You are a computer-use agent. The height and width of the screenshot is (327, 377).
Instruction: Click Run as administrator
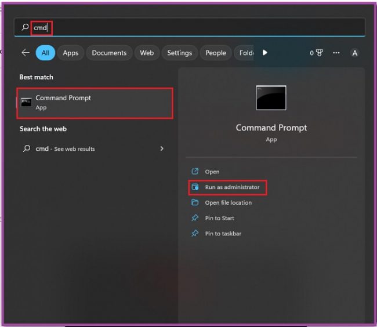coord(232,187)
